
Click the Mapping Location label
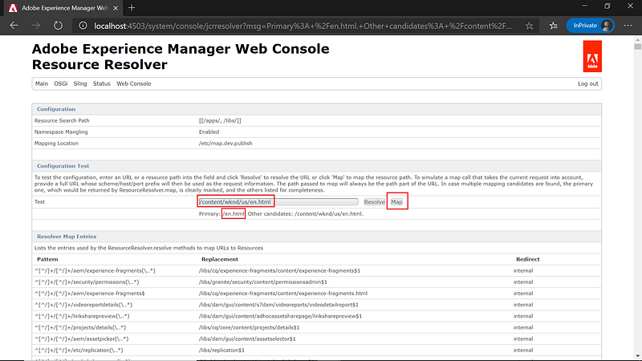56,144
